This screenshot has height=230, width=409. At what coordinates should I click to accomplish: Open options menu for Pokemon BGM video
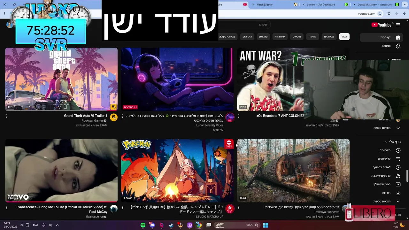coord(123,208)
